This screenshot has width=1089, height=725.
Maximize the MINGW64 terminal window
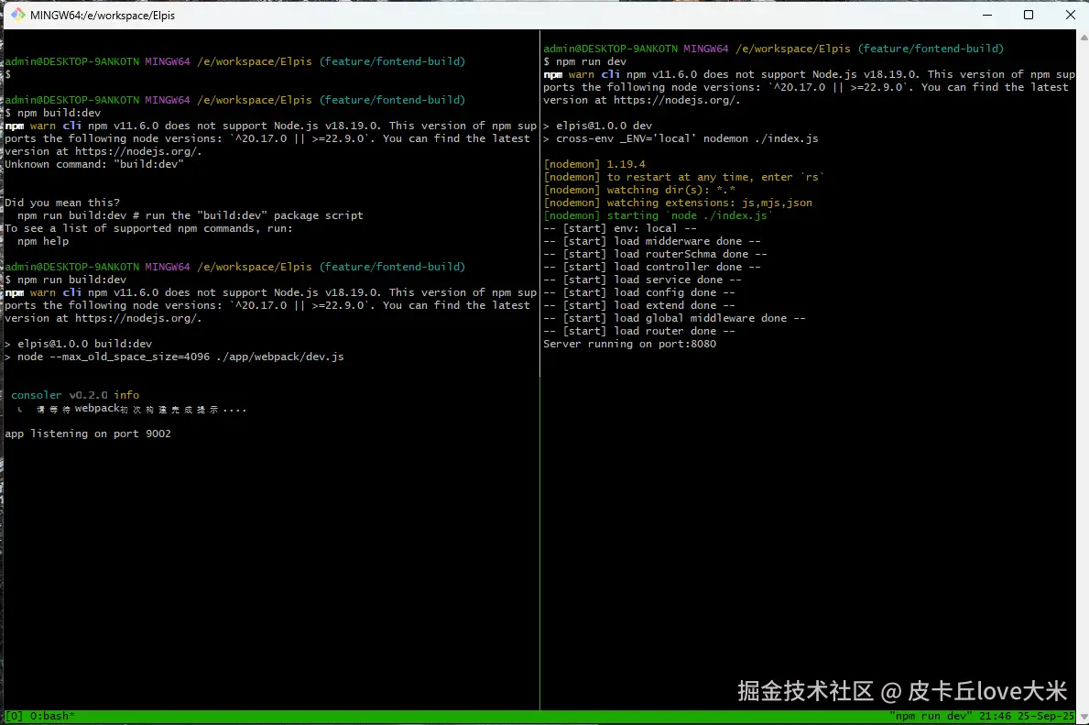point(1029,15)
